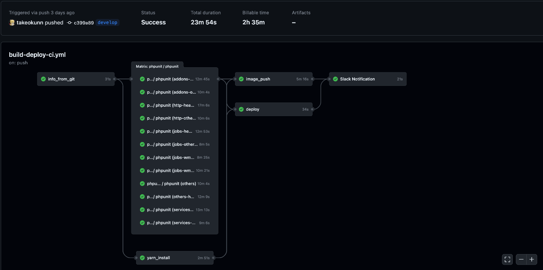Click check icon of phpunit (jobs-other...) job
Image resolution: width=543 pixels, height=270 pixels.
click(142, 144)
